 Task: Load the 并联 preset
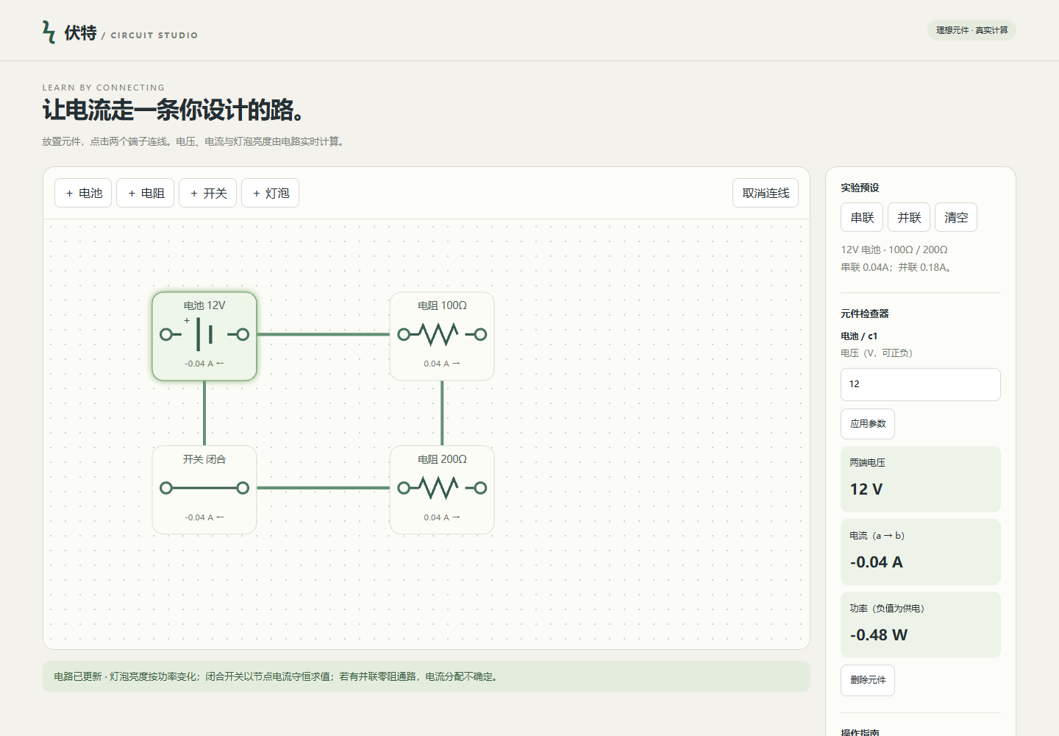point(909,217)
